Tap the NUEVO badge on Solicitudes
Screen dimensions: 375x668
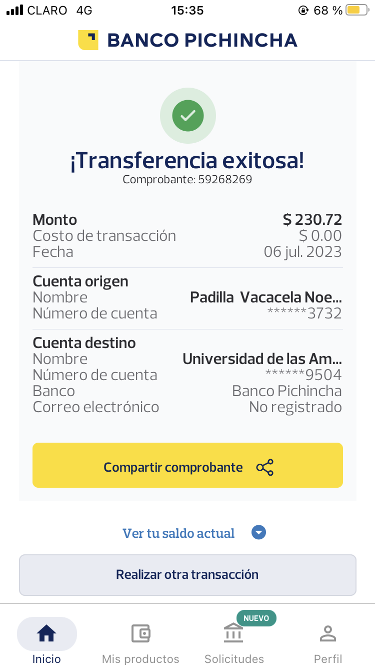(256, 618)
